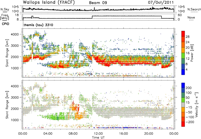
Task: Click the 'Power [dB]' colorbar label
Action: coord(192,53)
